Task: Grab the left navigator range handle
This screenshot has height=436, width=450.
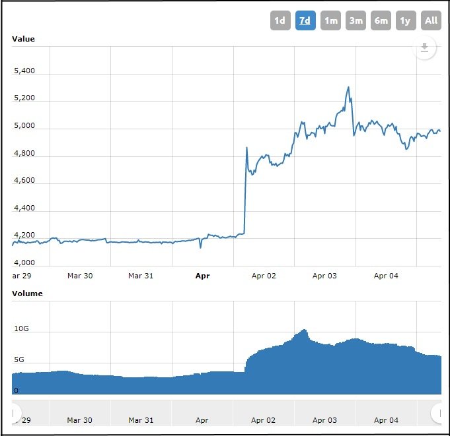Action: tap(15, 413)
